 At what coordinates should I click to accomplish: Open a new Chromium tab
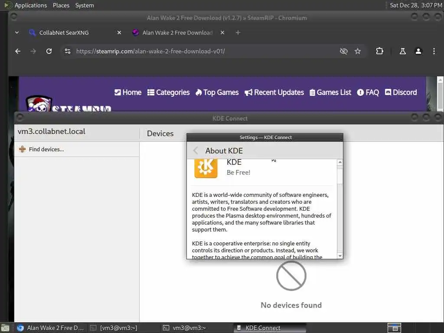(x=238, y=33)
